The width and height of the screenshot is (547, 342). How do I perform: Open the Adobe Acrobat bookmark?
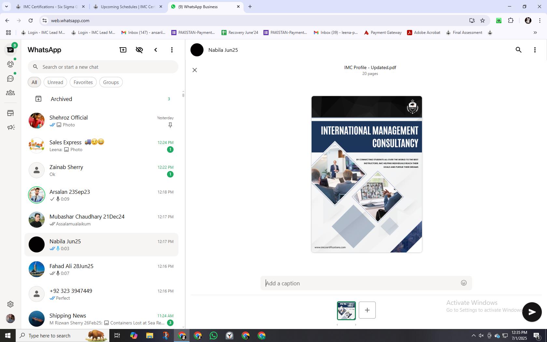pyautogui.click(x=424, y=33)
